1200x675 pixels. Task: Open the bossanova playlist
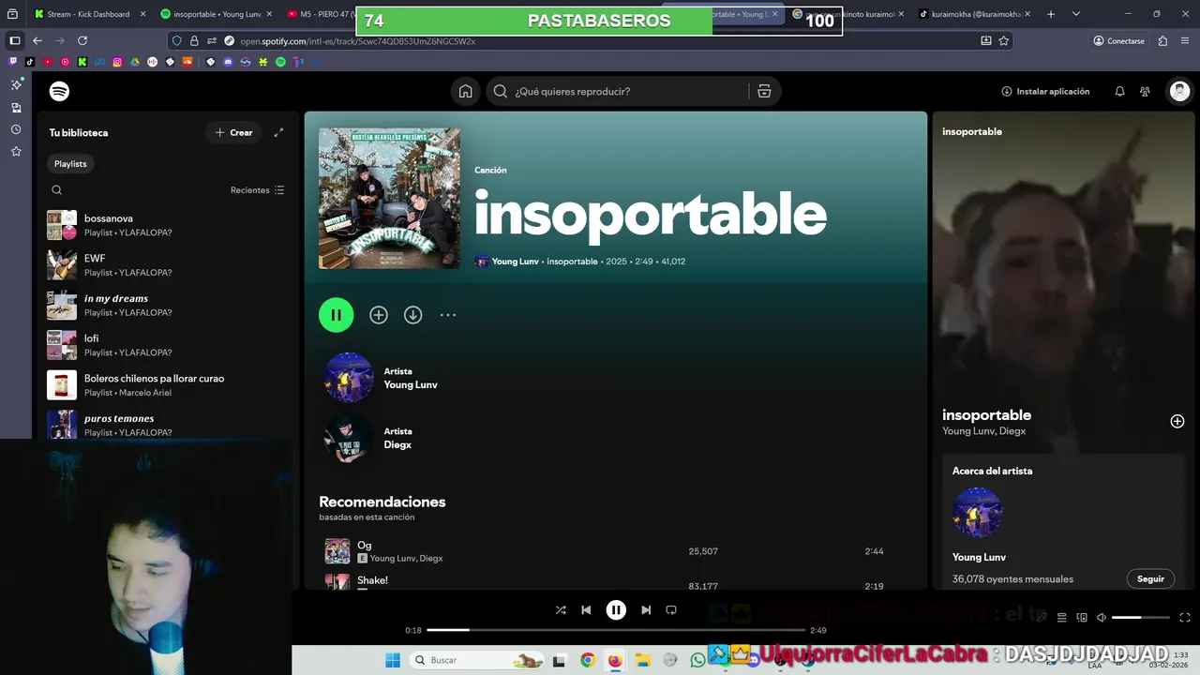tap(167, 225)
